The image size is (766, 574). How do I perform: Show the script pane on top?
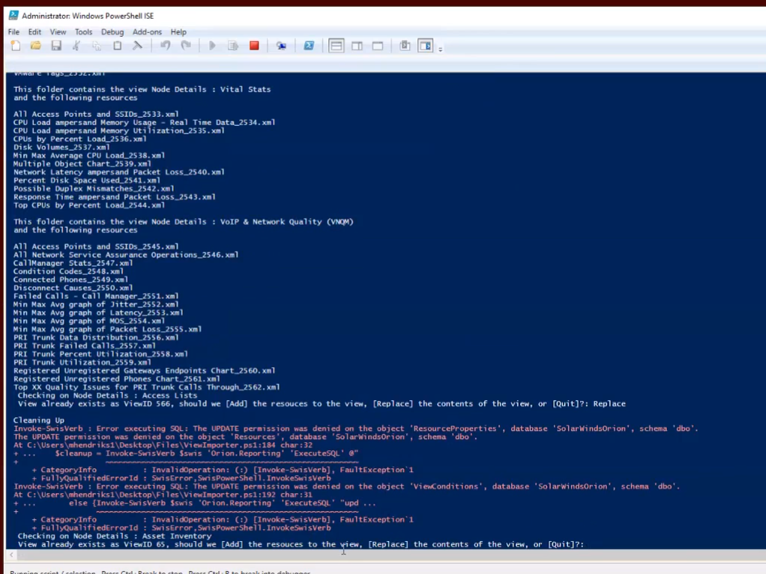click(336, 46)
